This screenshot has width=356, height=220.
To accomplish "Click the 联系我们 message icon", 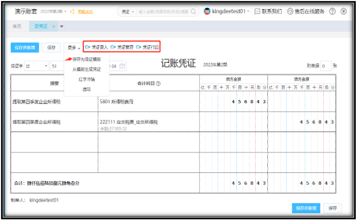I will (x=257, y=12).
